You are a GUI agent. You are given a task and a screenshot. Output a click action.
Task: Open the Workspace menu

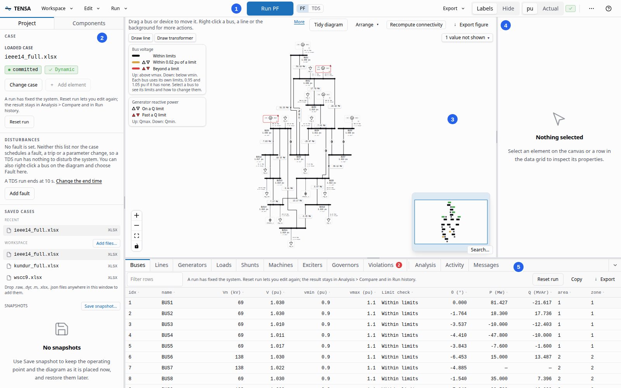[57, 9]
